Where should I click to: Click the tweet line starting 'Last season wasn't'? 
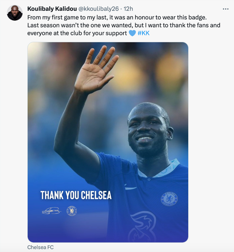click(x=124, y=25)
